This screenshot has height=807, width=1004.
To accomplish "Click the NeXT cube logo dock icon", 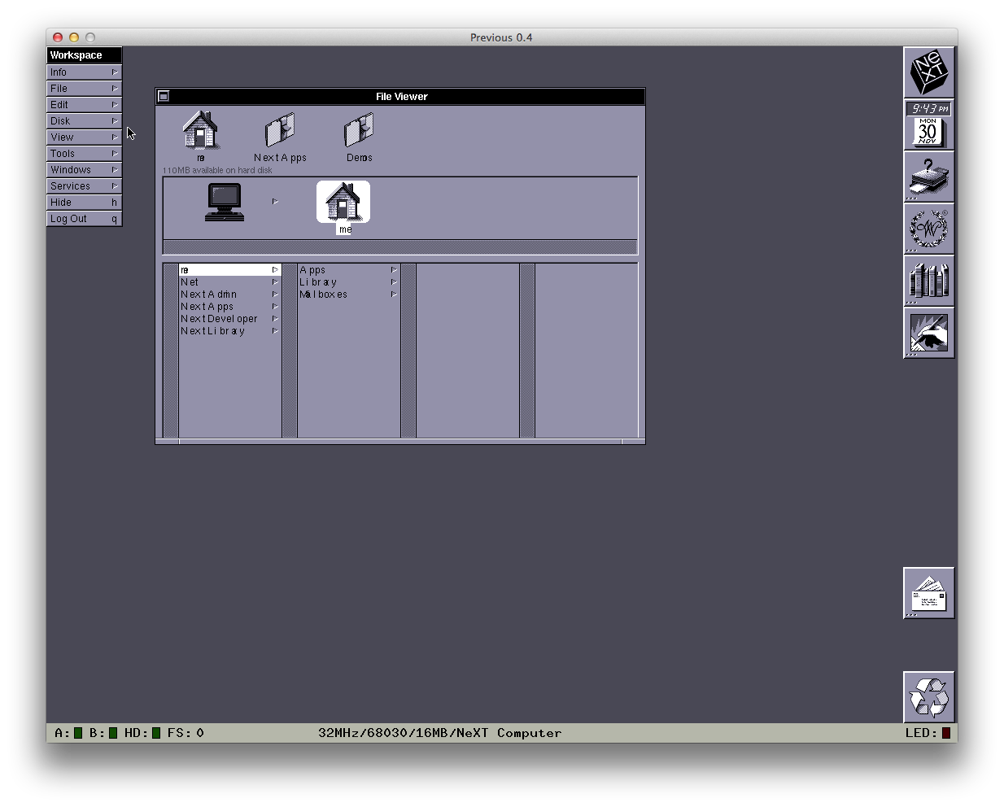I will click(928, 72).
